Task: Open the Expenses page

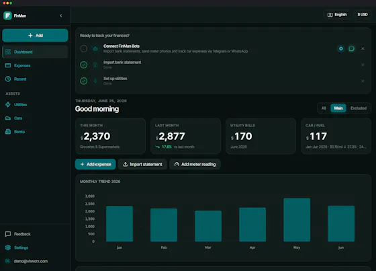Action: (35, 65)
